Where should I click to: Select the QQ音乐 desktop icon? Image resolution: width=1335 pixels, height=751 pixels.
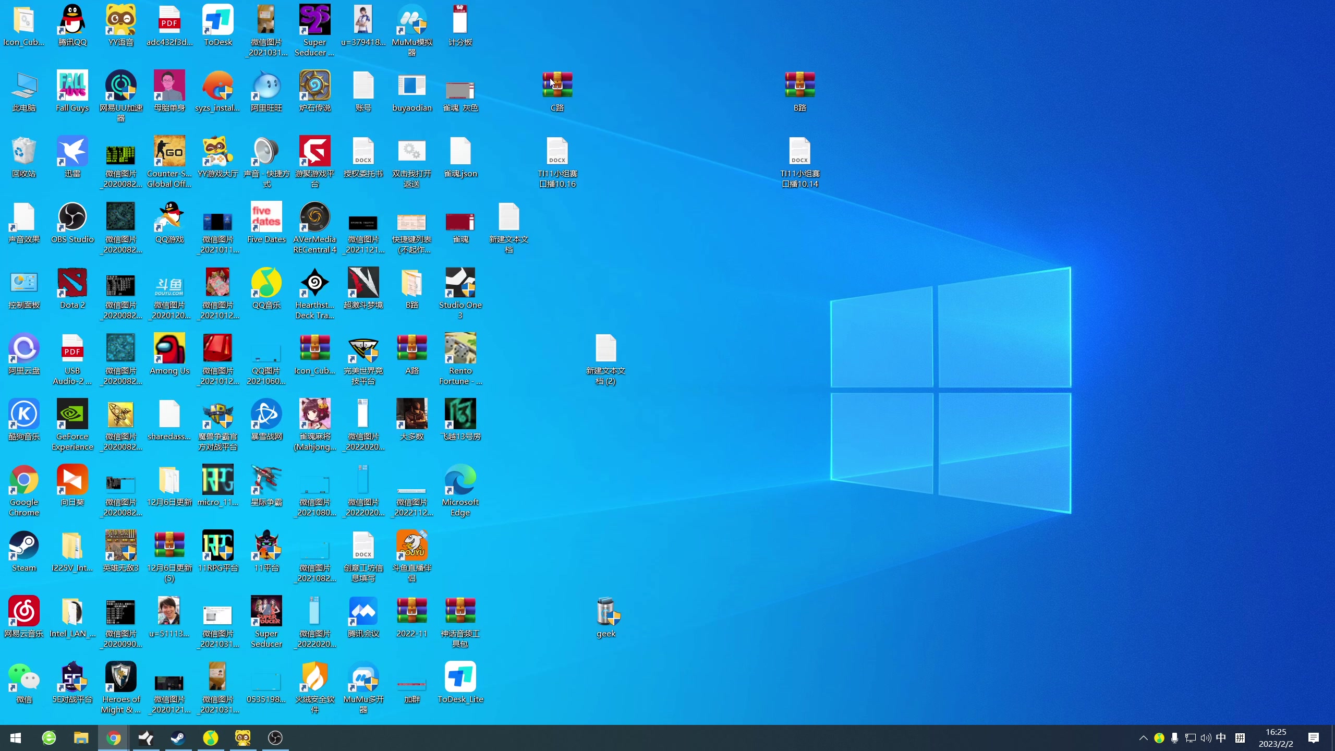(x=266, y=289)
